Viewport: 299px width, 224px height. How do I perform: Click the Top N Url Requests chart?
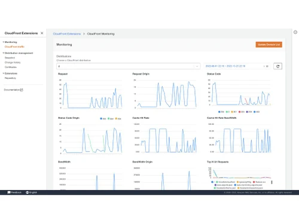pyautogui.click(x=241, y=173)
